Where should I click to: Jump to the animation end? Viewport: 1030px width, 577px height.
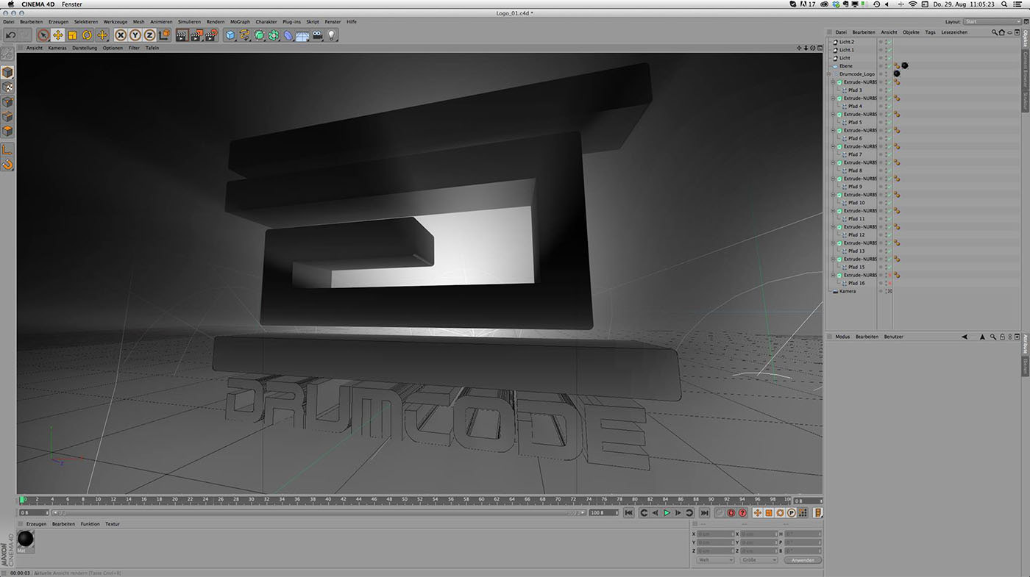tap(705, 512)
